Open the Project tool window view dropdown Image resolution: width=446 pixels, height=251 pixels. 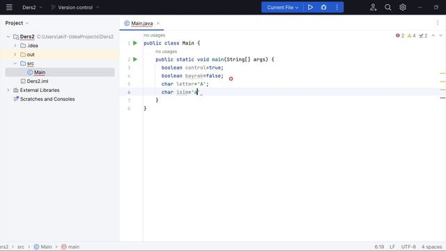pos(17,23)
